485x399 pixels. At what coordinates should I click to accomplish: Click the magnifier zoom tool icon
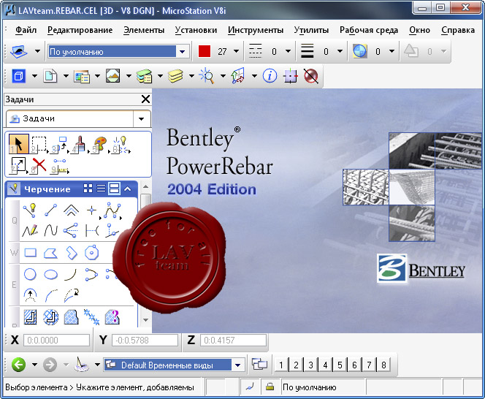(207, 76)
